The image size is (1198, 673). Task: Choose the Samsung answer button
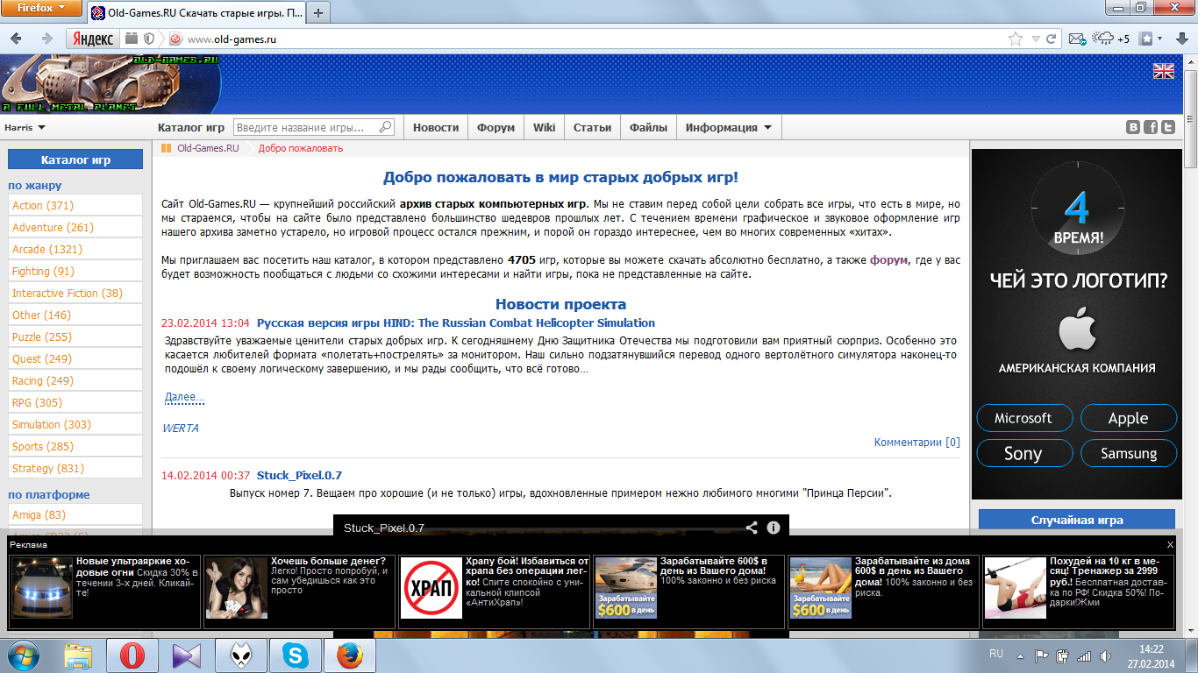coord(1129,453)
